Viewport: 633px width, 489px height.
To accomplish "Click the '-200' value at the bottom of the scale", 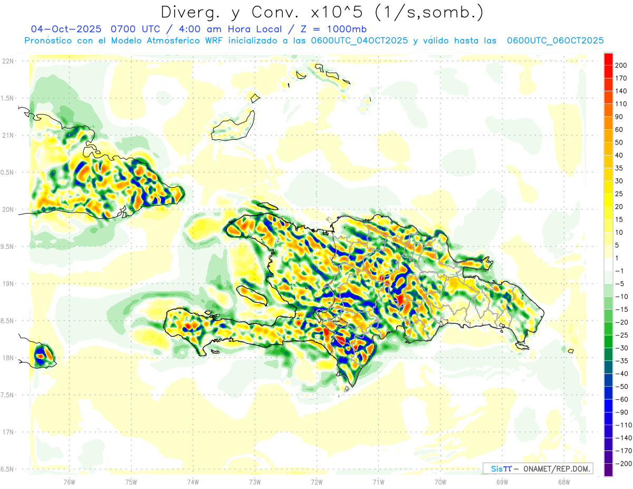I will click(x=623, y=464).
